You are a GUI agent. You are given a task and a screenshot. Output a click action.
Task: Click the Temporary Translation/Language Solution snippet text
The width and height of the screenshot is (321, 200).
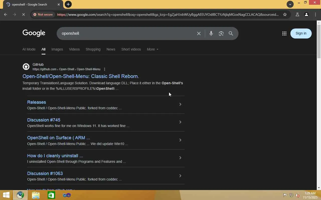(103, 86)
